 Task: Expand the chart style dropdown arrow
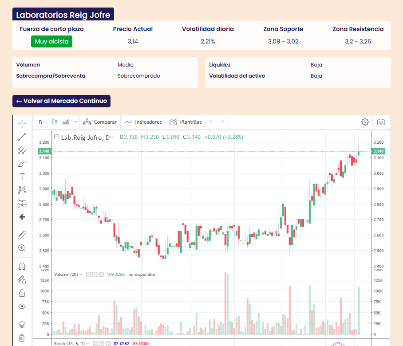(75, 122)
